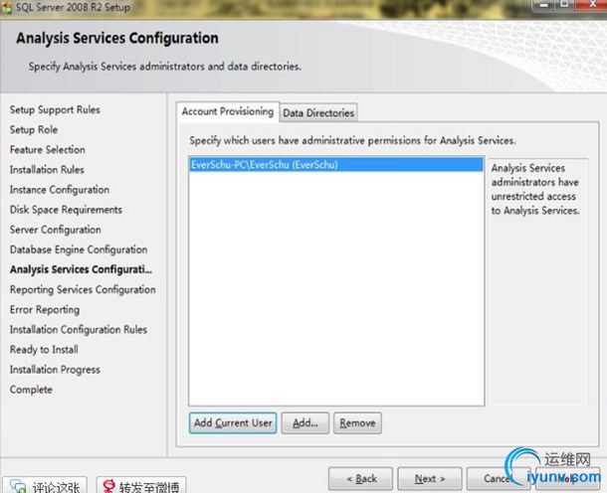Click the Add Current User button
Screen dimensions: 607x493
click(x=233, y=423)
